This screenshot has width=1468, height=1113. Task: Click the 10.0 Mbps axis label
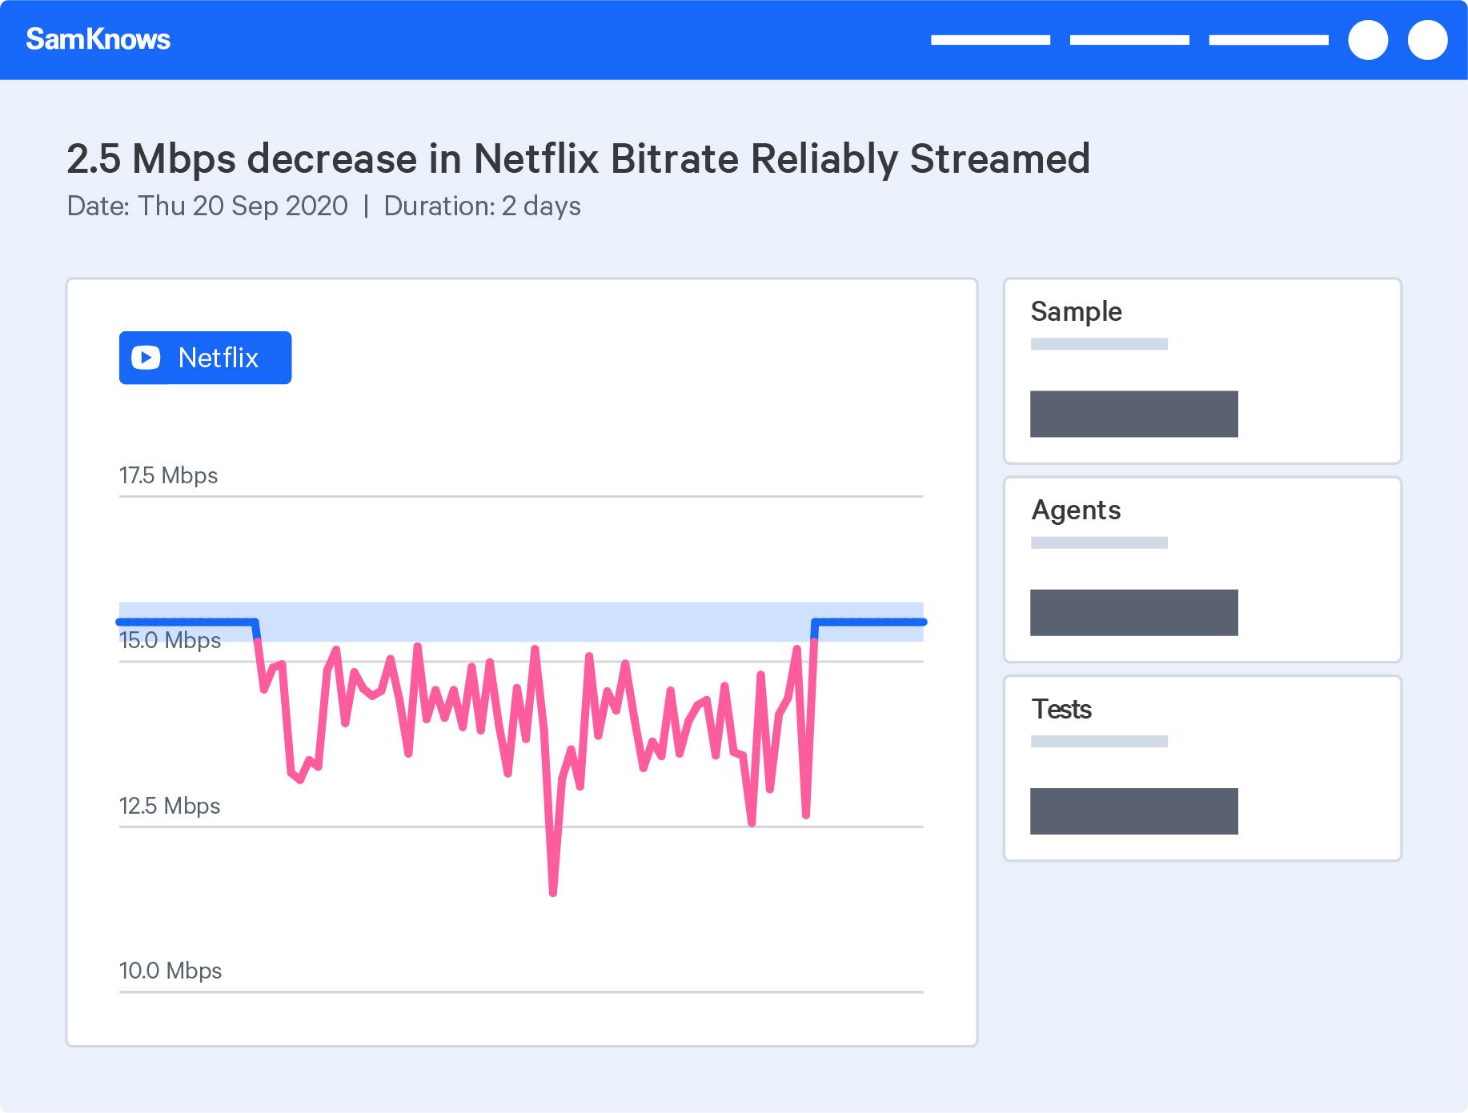(x=170, y=971)
